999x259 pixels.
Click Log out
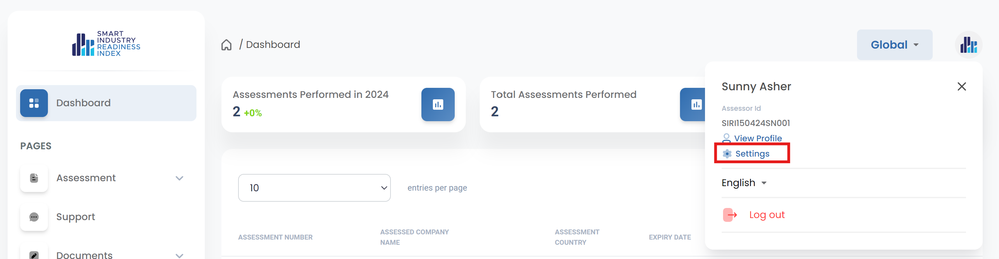point(766,215)
